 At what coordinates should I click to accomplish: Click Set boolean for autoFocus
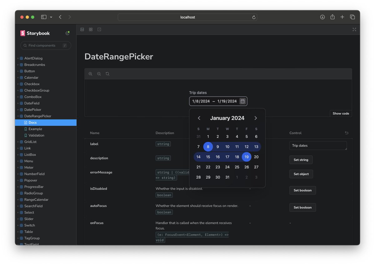pos(302,207)
